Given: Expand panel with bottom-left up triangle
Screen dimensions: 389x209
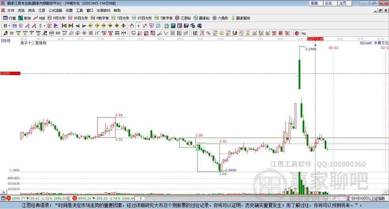Looking at the screenshot, I should click(x=3, y=192).
